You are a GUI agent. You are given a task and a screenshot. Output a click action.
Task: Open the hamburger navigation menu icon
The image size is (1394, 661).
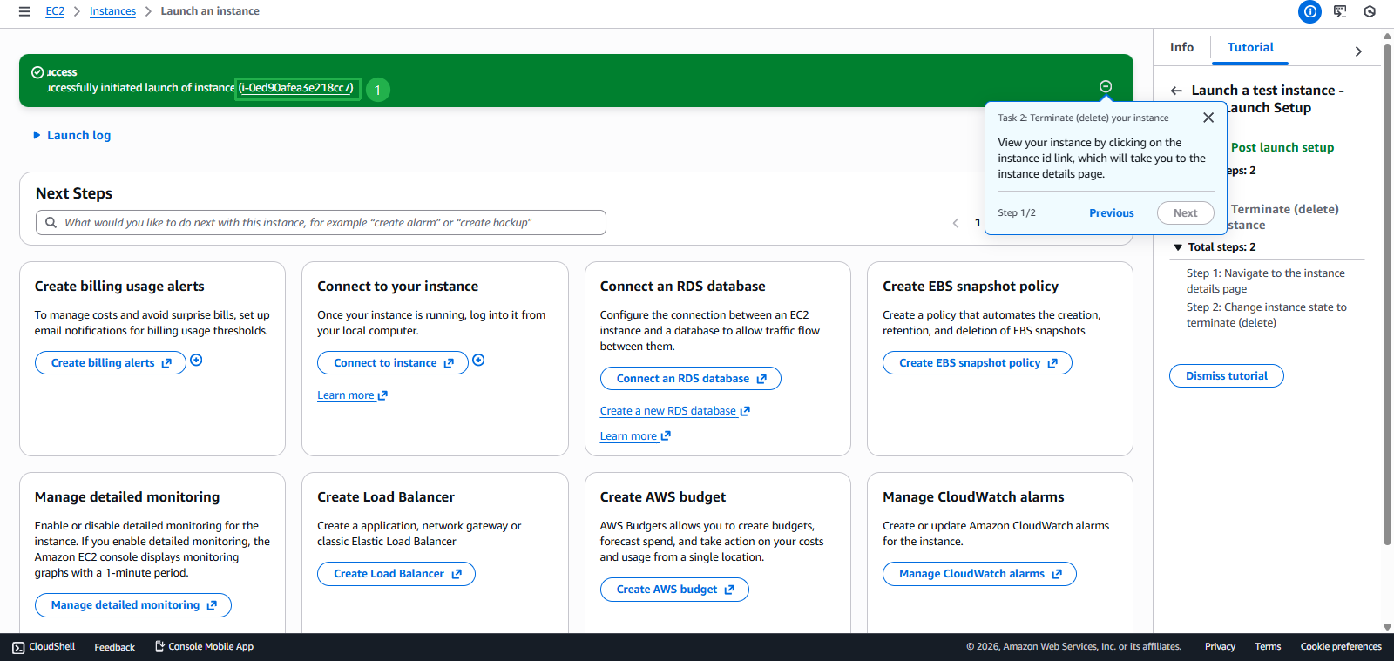24,11
